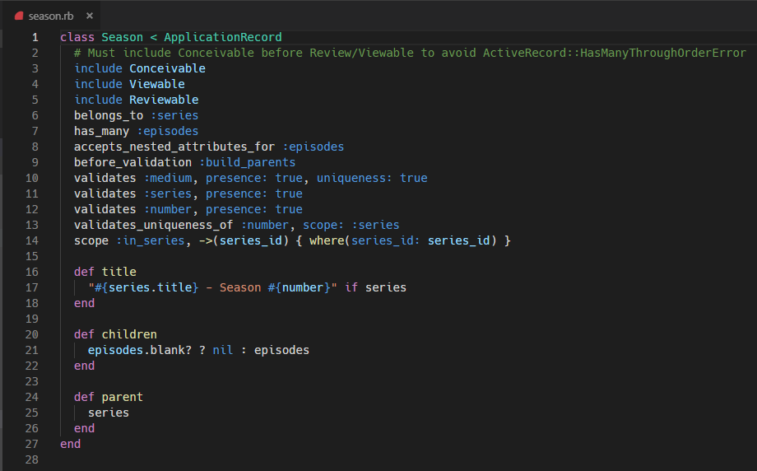Click end keyword on line 18

[85, 303]
